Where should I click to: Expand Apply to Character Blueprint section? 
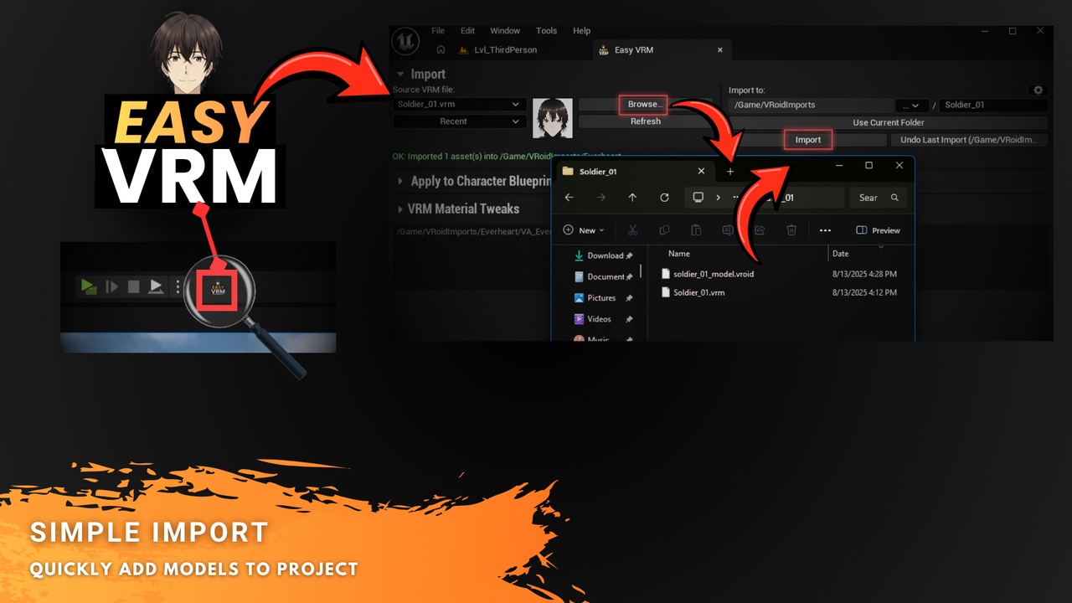tap(401, 181)
